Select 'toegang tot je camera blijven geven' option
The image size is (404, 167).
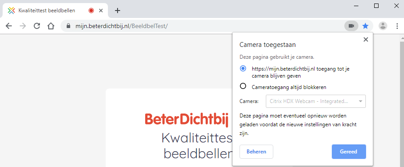click(x=243, y=69)
